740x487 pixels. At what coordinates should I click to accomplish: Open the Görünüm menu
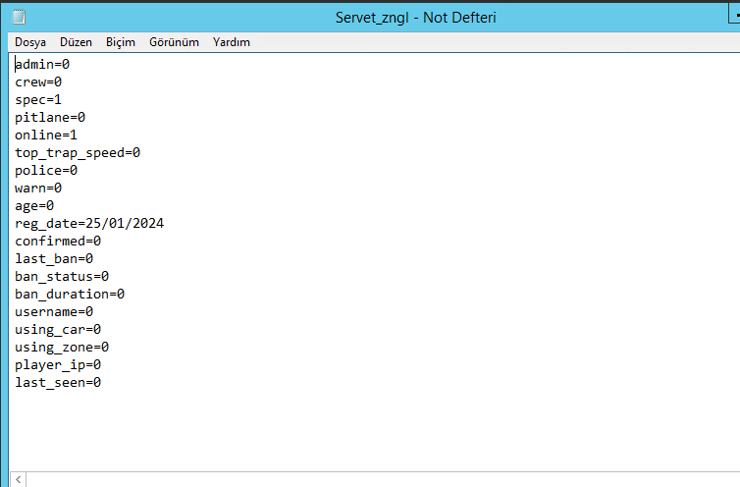(x=174, y=42)
